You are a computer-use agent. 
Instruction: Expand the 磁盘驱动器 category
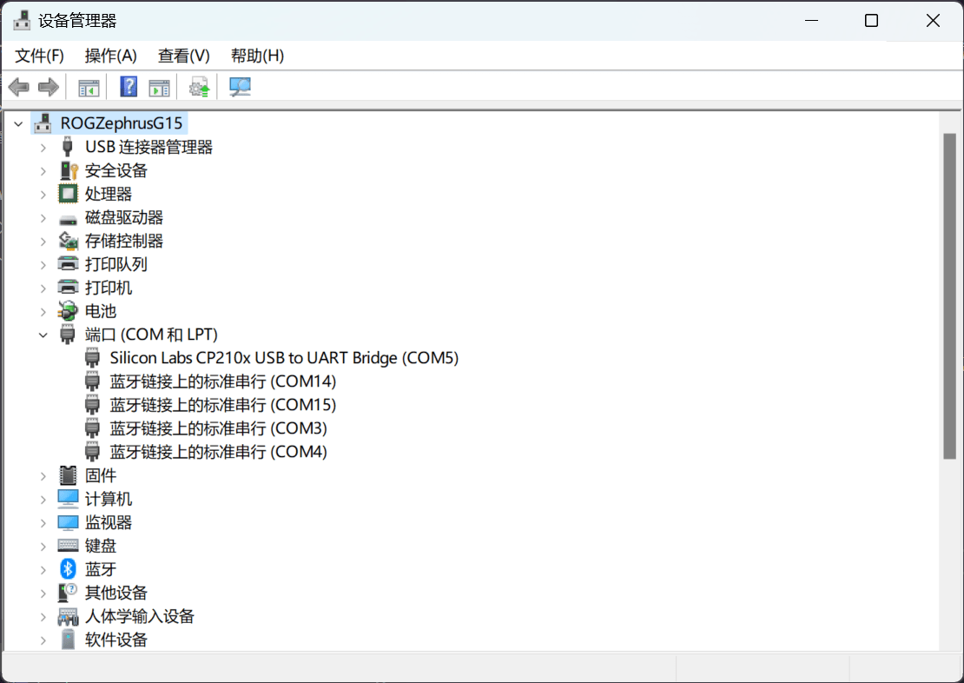click(43, 216)
